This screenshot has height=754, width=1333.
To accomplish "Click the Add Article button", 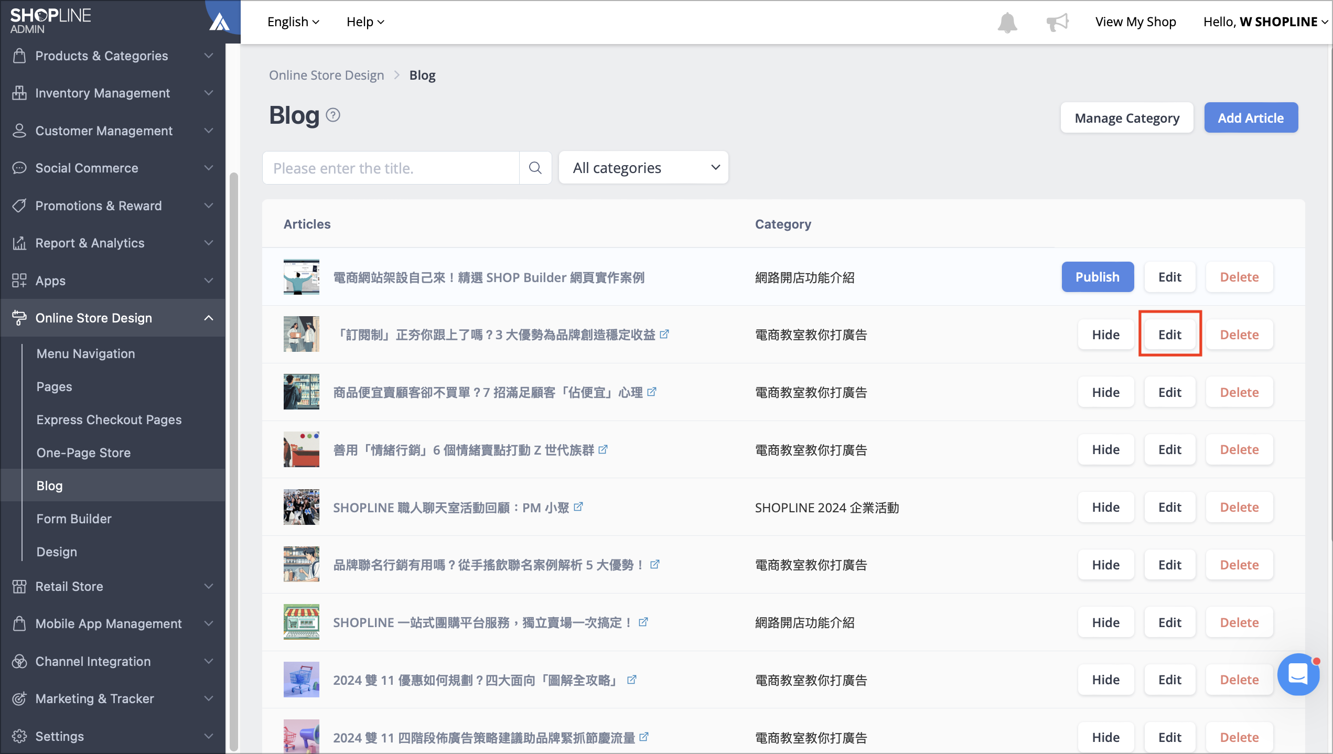I will (x=1251, y=118).
